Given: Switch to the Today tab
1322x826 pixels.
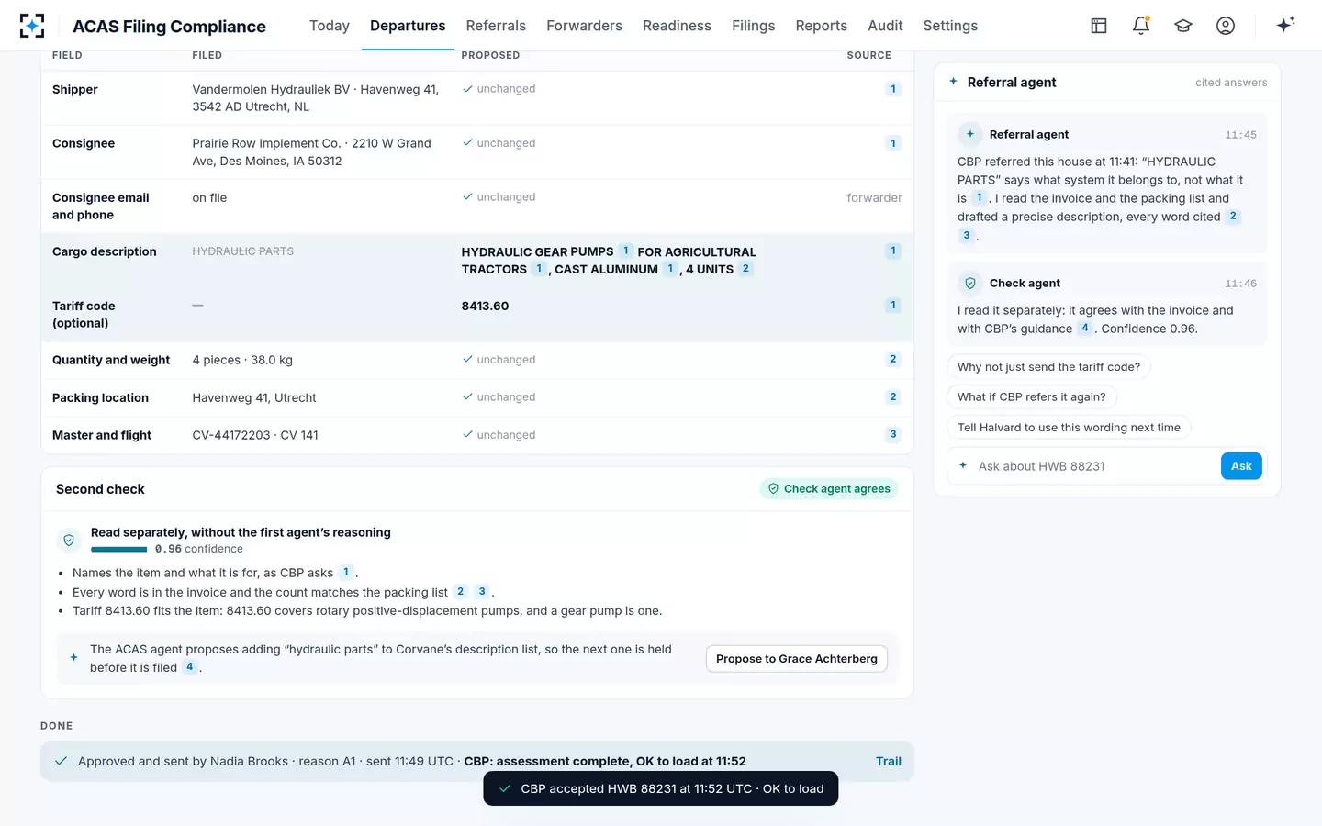Looking at the screenshot, I should click(330, 26).
